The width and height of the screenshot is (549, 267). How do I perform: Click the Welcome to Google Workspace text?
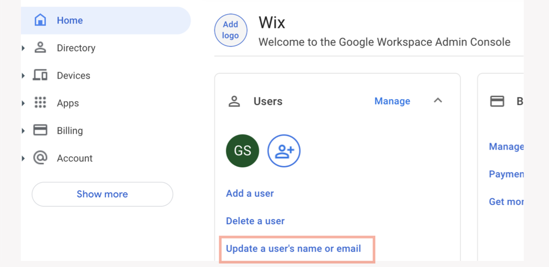point(384,42)
